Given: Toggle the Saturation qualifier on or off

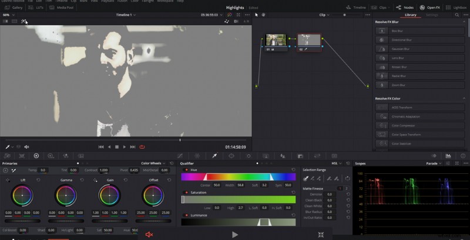Looking at the screenshot, I should (x=186, y=193).
